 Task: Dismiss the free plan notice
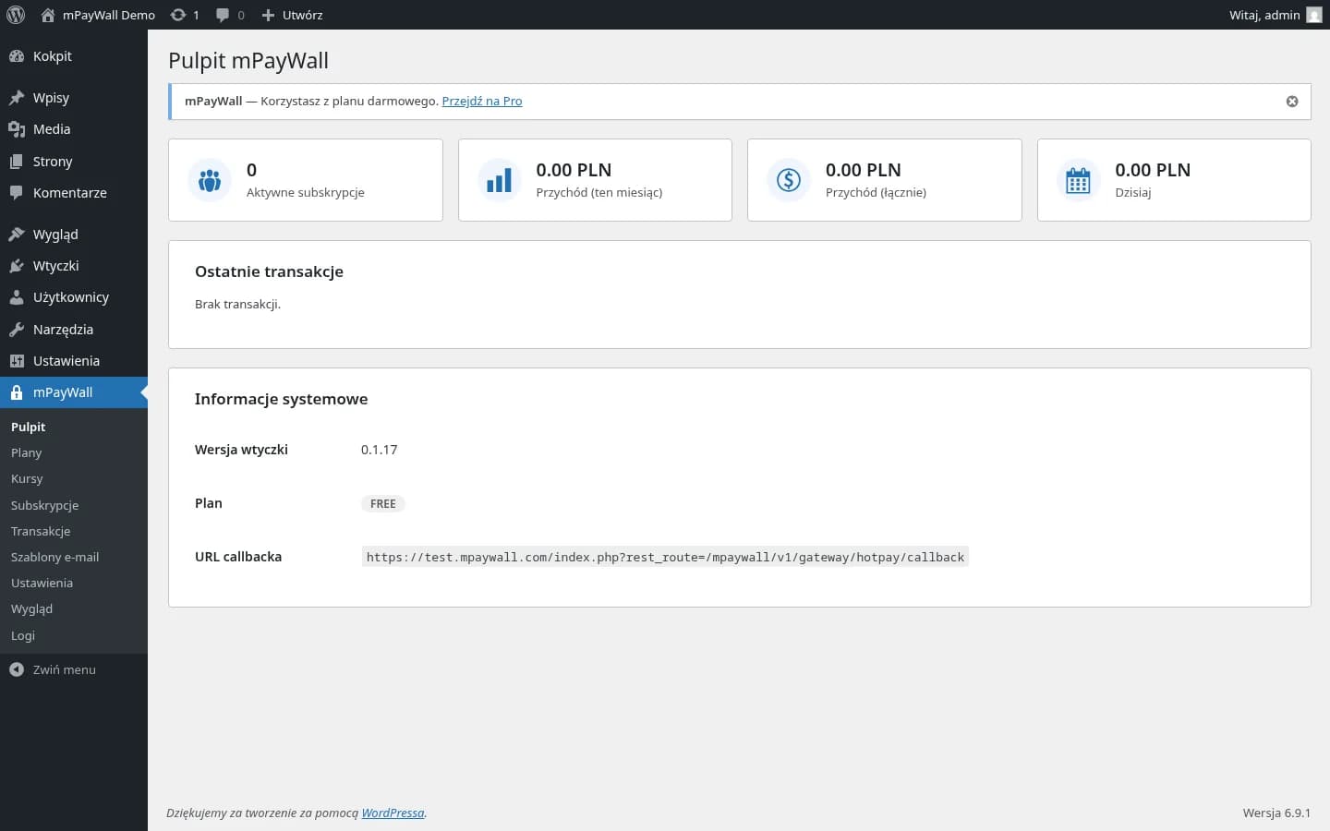coord(1292,102)
